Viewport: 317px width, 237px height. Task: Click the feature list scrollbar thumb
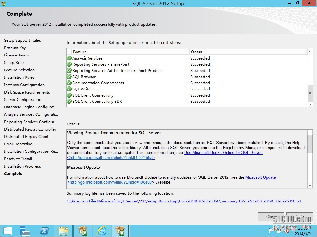point(310,93)
